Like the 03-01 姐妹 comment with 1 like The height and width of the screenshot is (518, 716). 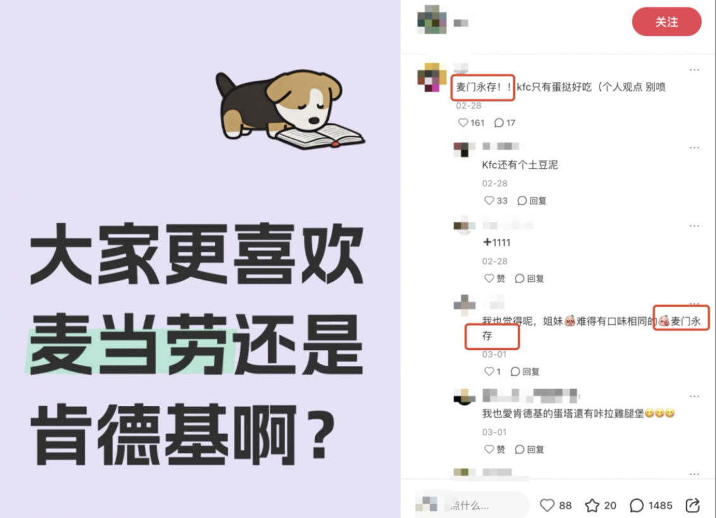coord(489,371)
